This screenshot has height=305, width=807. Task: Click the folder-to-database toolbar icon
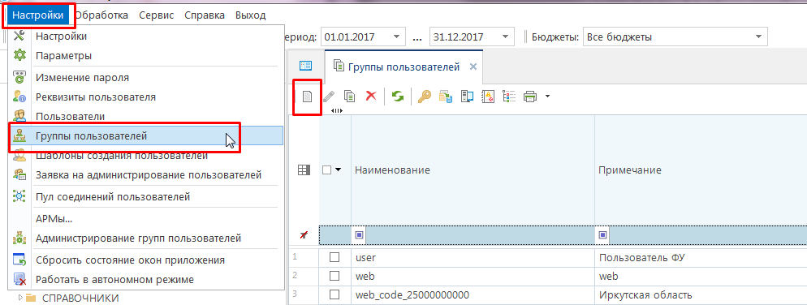(x=445, y=97)
